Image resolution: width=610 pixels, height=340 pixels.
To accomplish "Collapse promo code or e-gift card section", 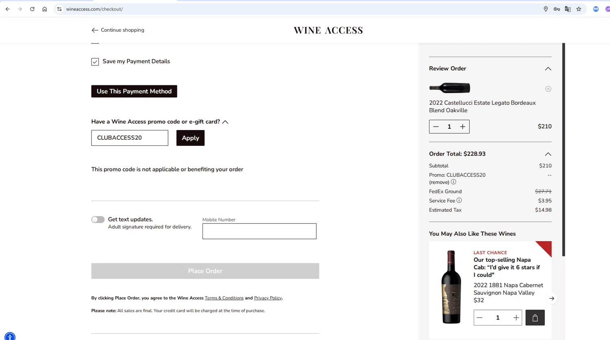I will [x=225, y=122].
